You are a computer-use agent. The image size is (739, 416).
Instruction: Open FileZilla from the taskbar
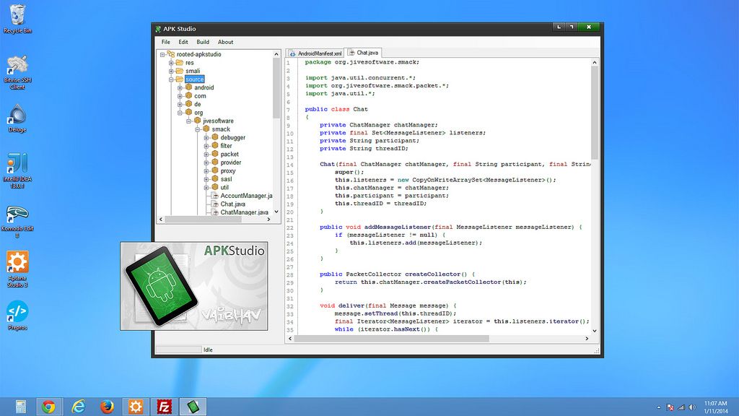tap(164, 407)
